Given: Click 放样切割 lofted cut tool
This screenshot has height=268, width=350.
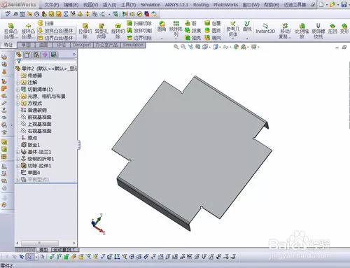Looking at the screenshot, I should click(x=139, y=30).
